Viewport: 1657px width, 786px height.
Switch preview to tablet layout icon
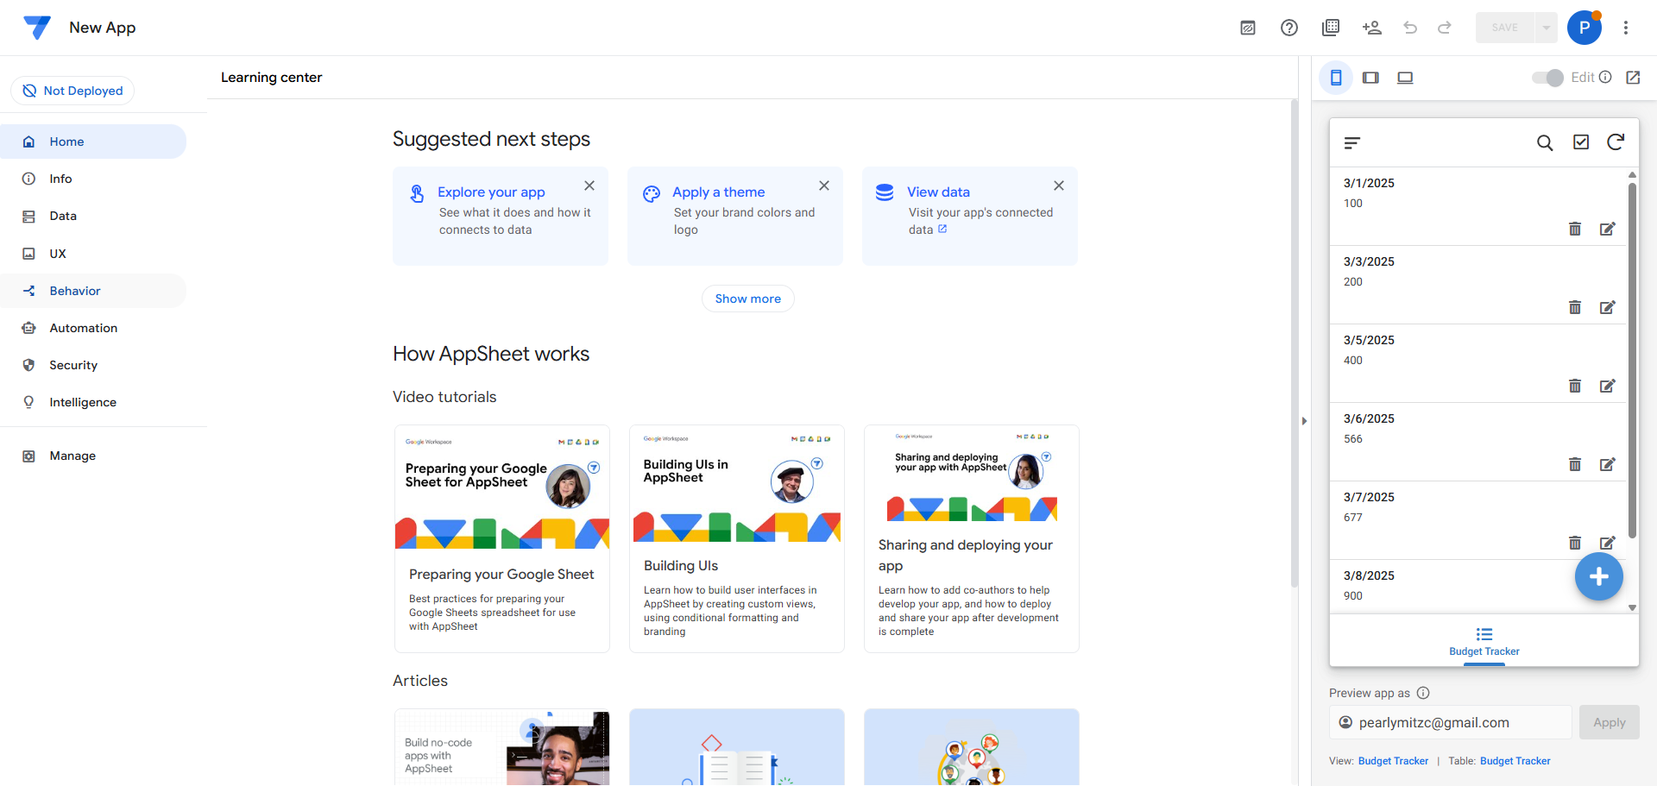1370,78
